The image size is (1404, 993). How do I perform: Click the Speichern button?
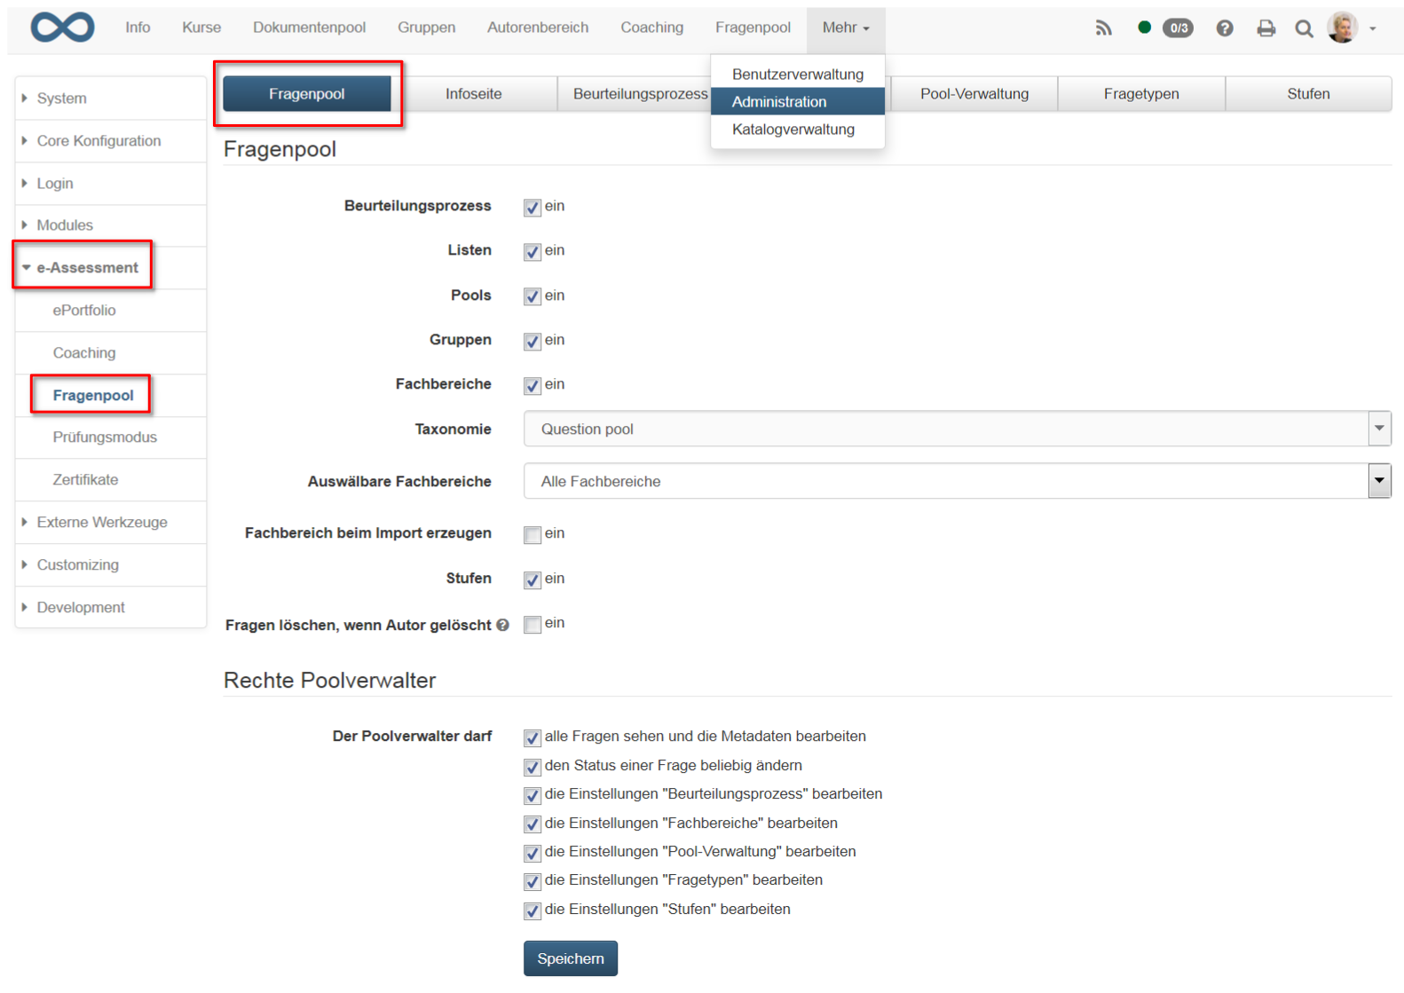coord(570,958)
